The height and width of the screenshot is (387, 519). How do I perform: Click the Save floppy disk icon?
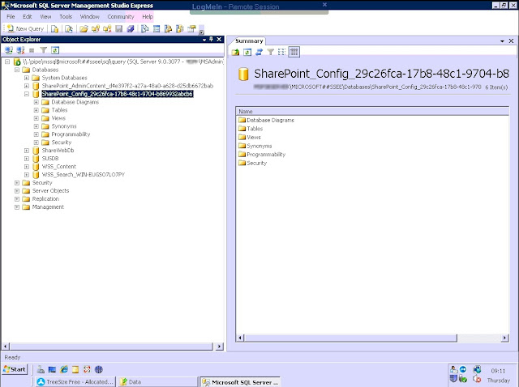pyautogui.click(x=119, y=29)
